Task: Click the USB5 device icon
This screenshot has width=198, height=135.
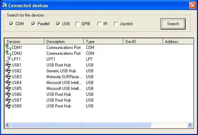Action: click(8, 88)
